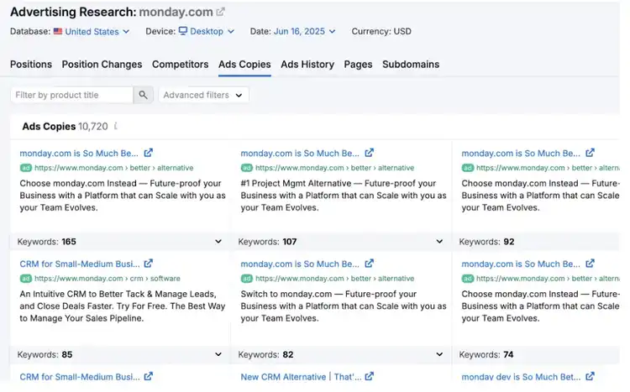Open external link icon of the 74-keyword ad
This screenshot has height=392, width=630.
tap(590, 264)
